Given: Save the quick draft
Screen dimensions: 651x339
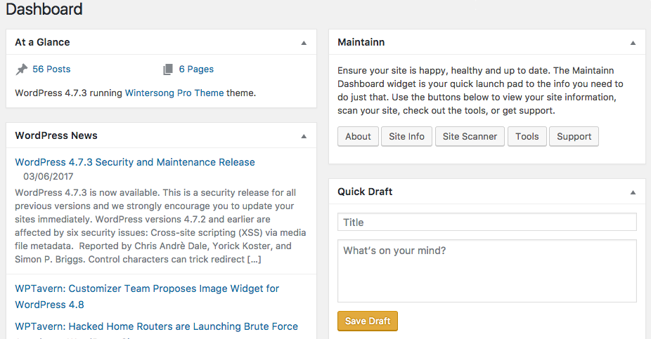Looking at the screenshot, I should point(368,321).
